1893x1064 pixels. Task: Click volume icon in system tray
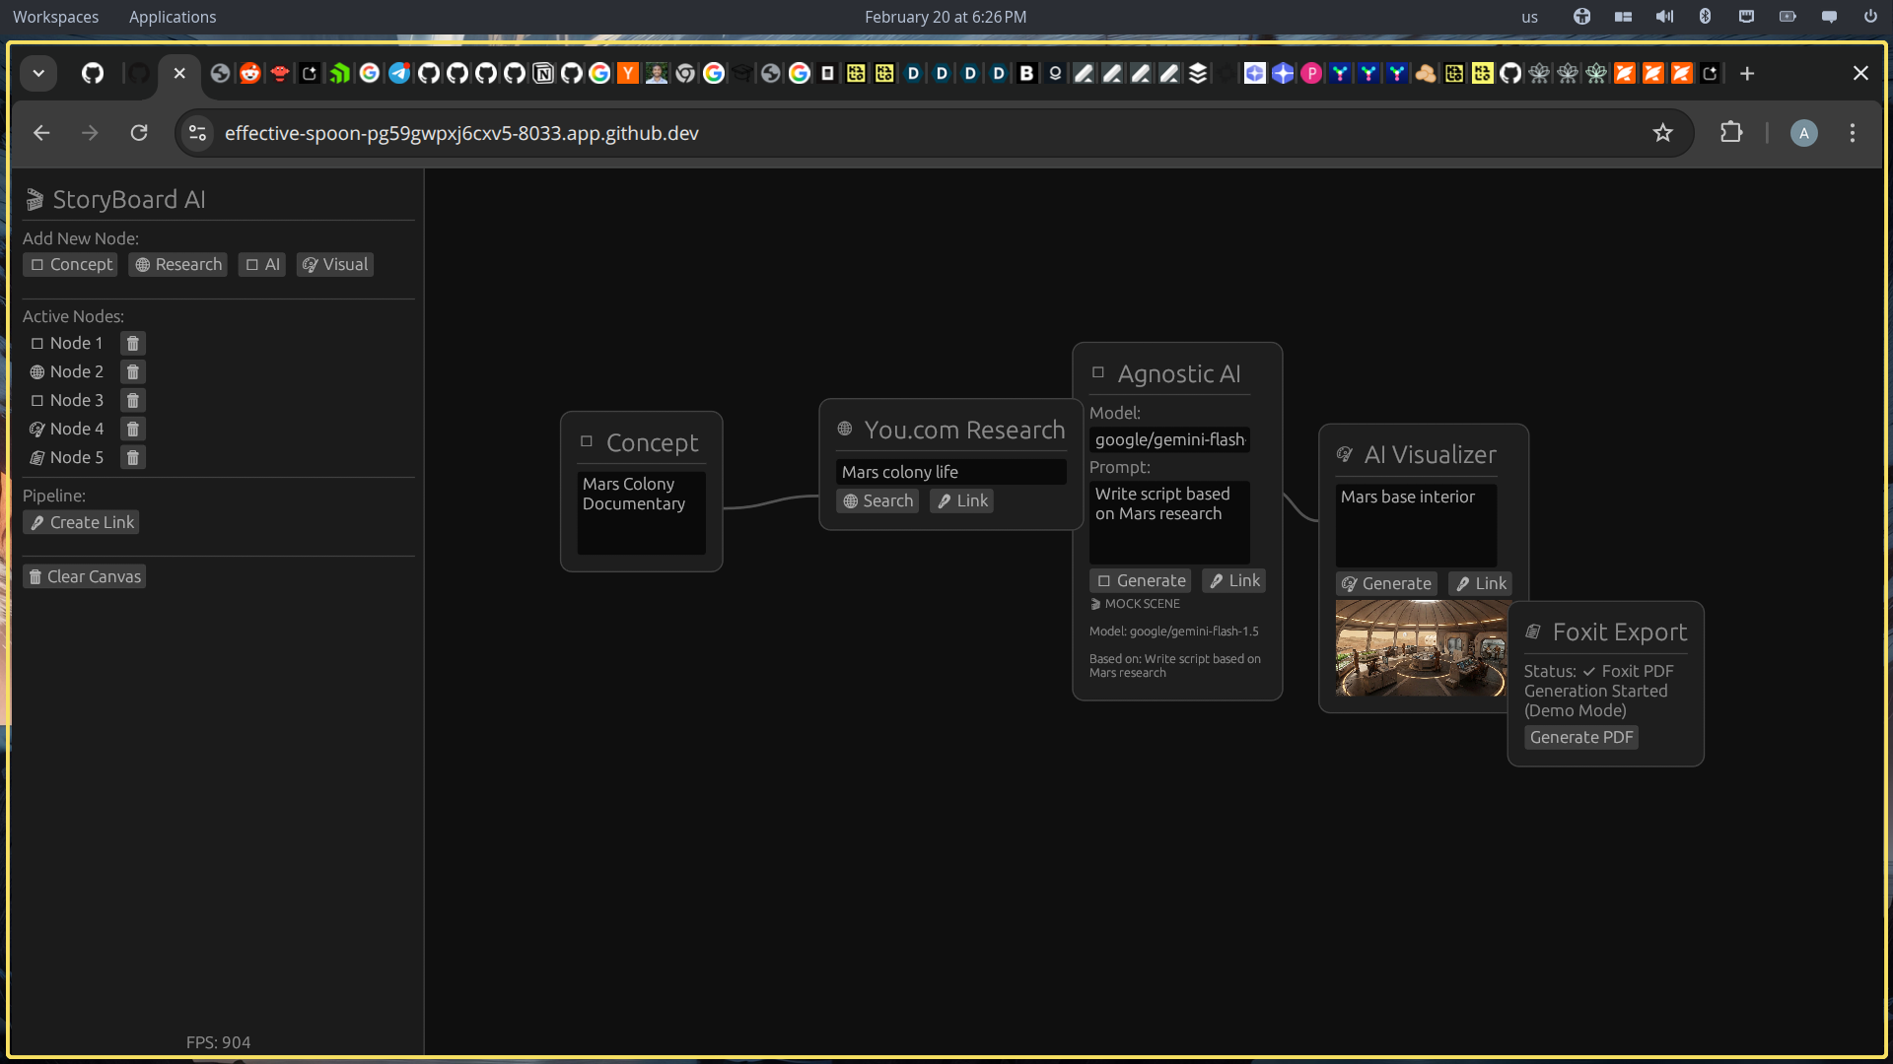coord(1664,17)
